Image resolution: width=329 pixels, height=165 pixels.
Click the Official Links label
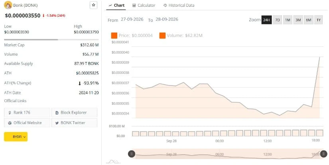15,101
